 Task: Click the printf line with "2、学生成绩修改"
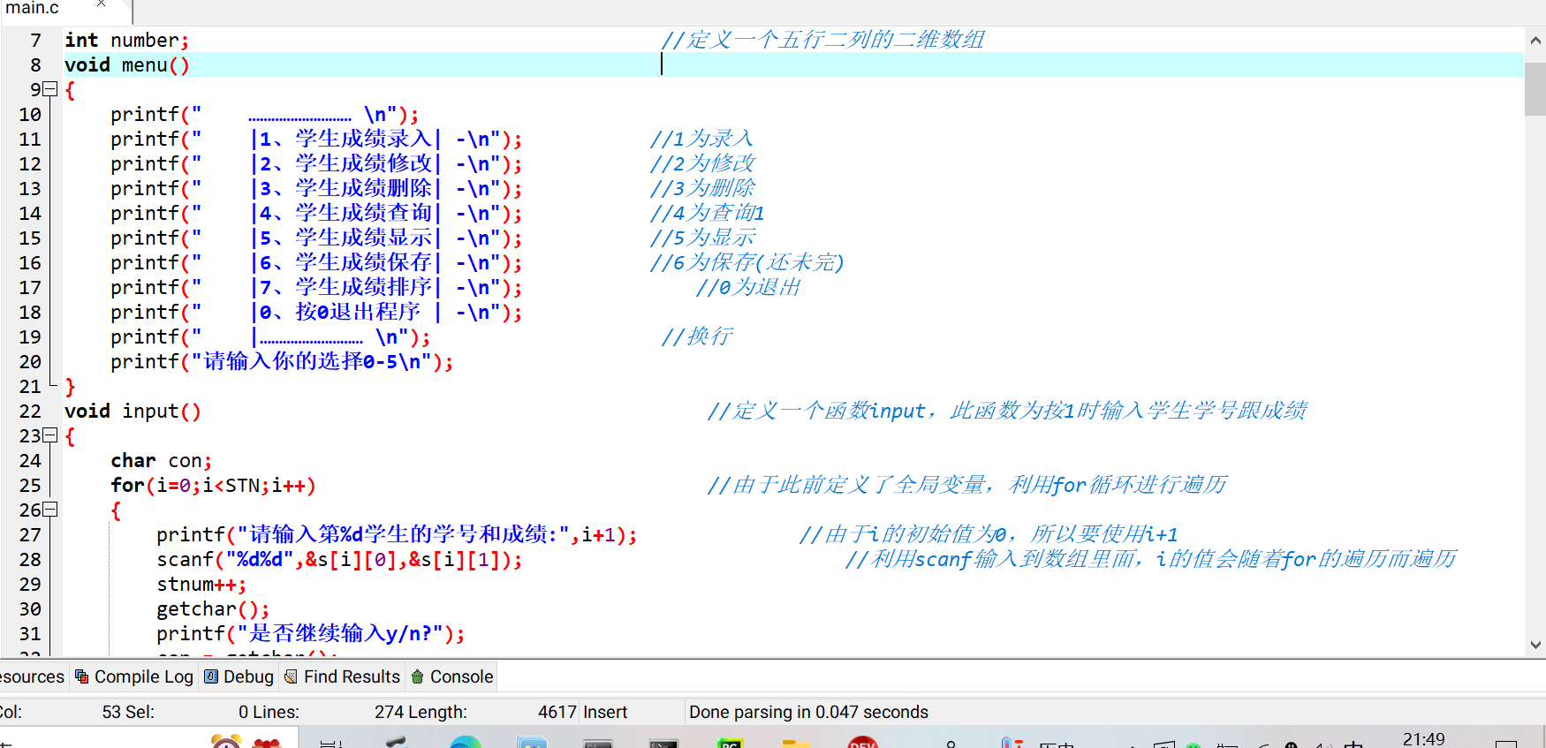(x=316, y=164)
